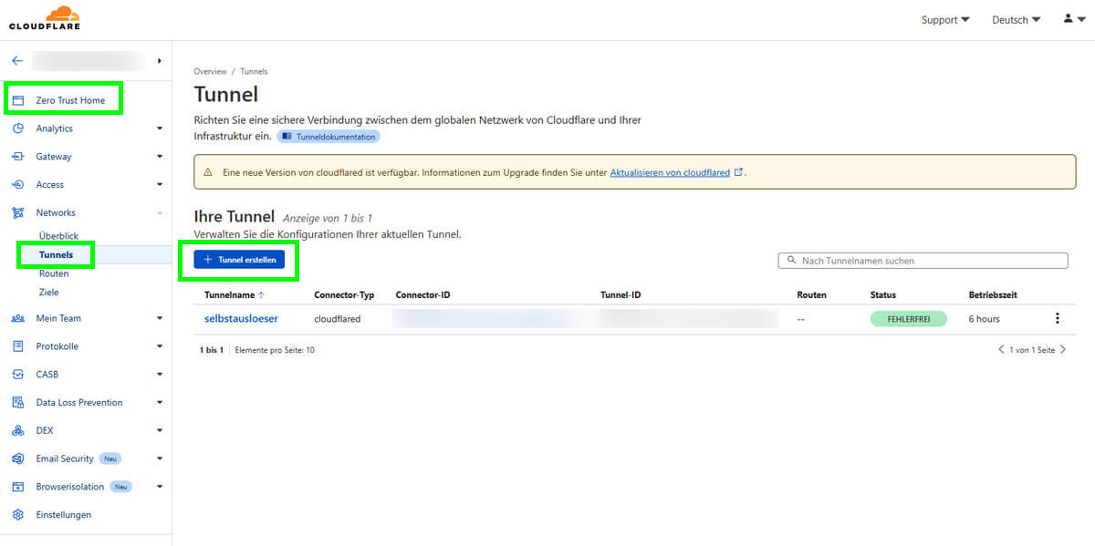1095x546 pixels.
Task: Click the Elemente pro Seite: 10 selector
Action: click(275, 350)
